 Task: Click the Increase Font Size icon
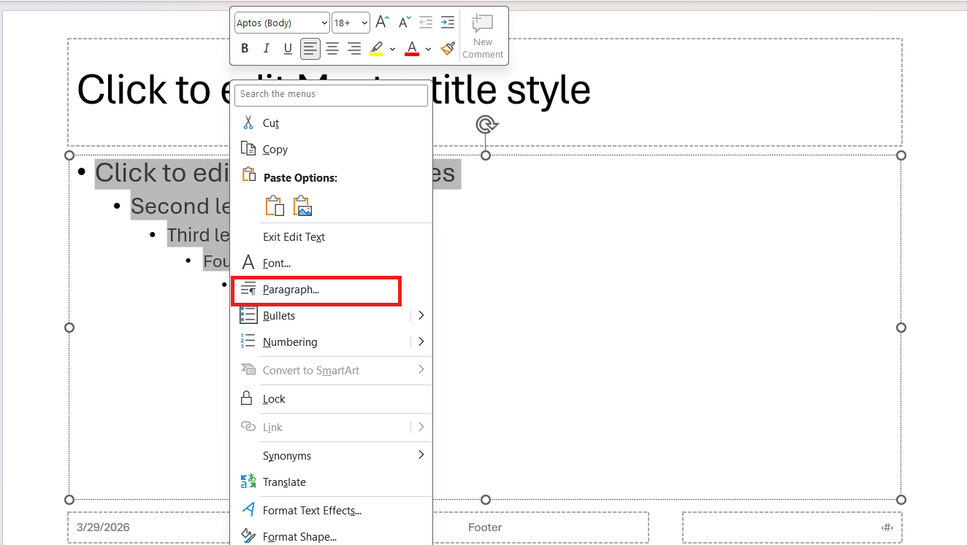point(382,23)
